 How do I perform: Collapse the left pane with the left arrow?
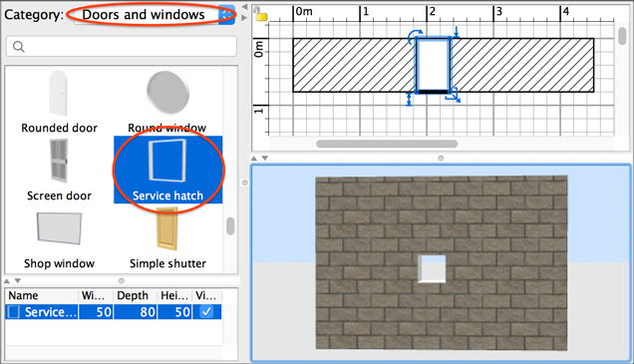244,7
